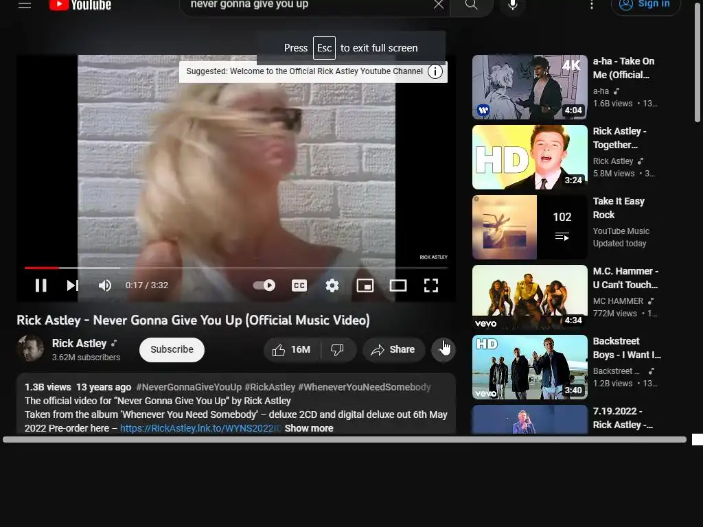Pause the video
Image resolution: width=703 pixels, height=527 pixels.
[x=41, y=285]
